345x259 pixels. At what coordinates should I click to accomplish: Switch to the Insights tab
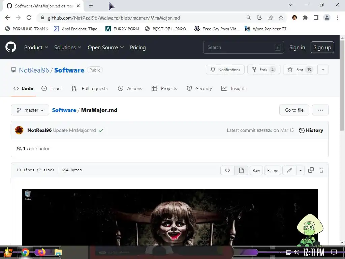[x=234, y=88]
